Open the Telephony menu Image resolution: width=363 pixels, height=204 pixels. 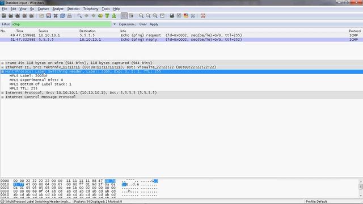[91, 9]
